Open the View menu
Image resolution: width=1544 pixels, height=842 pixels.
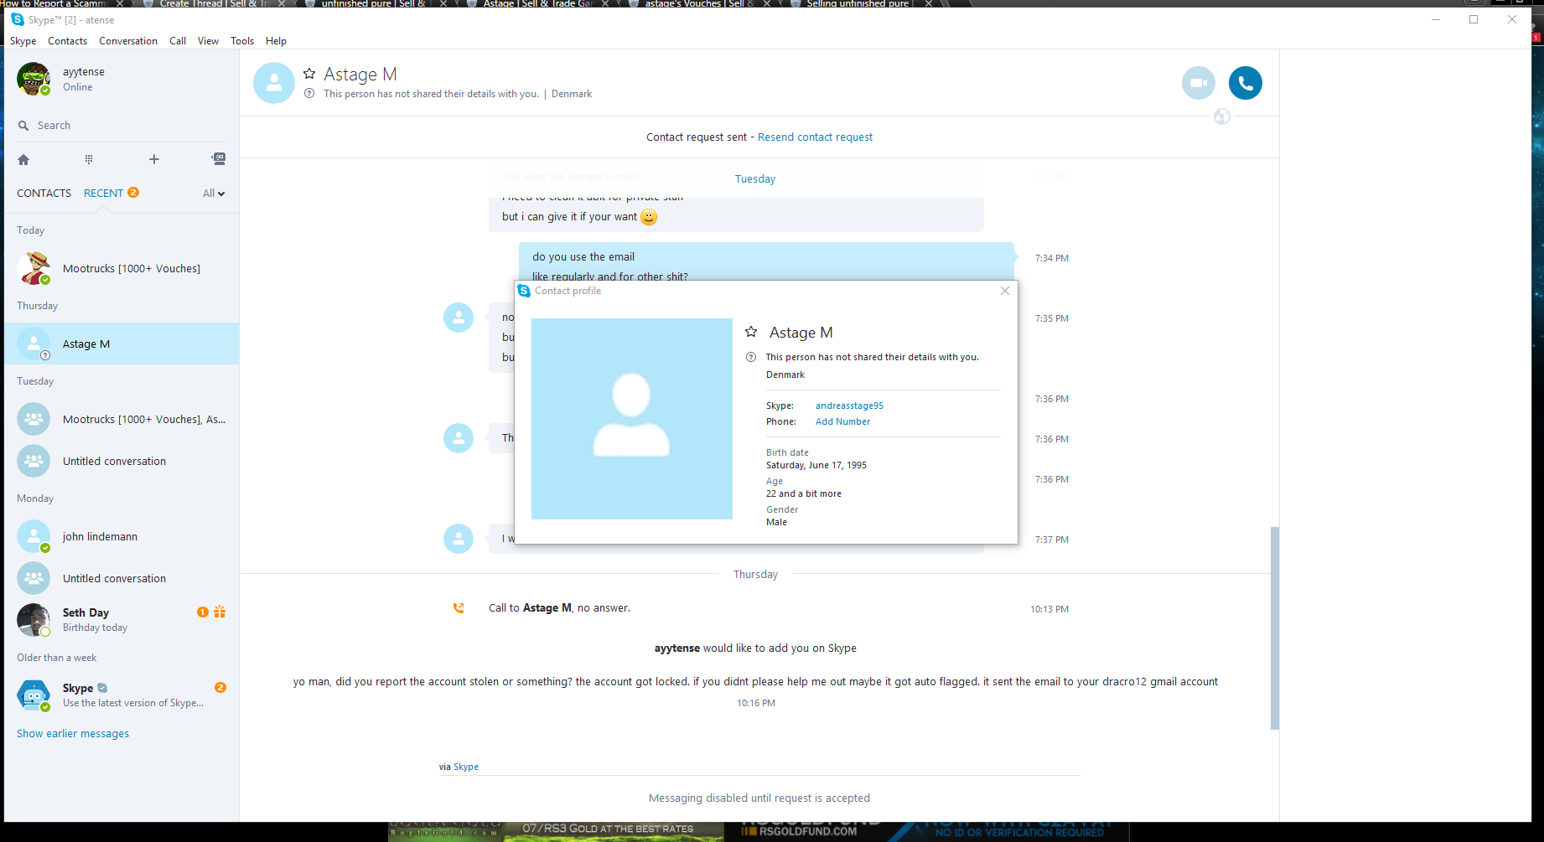208,41
